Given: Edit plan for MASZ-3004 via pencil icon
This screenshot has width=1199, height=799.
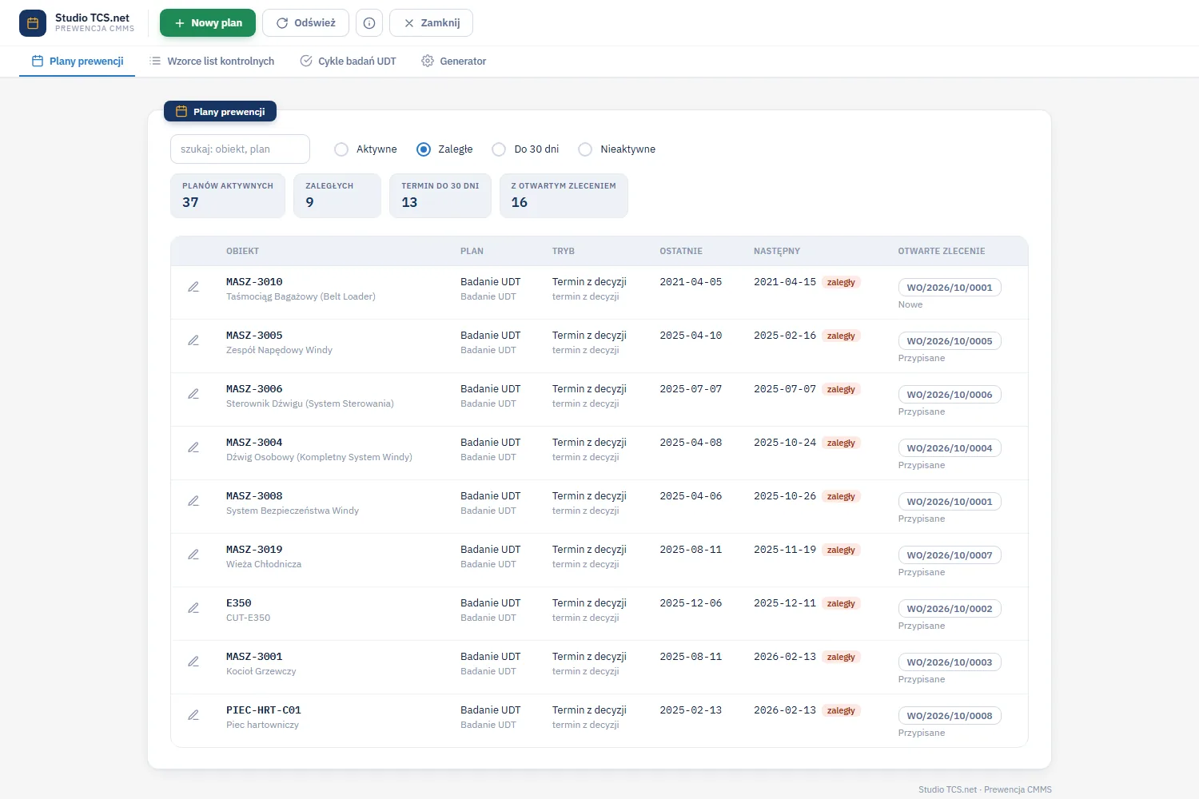Looking at the screenshot, I should point(193,447).
